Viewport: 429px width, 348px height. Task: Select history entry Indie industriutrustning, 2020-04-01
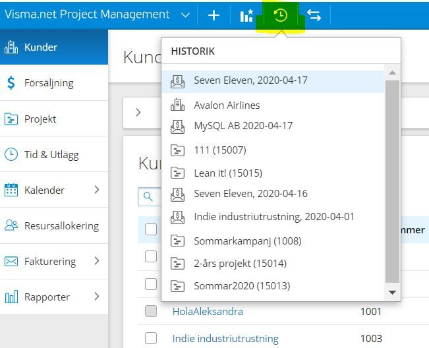tap(273, 217)
